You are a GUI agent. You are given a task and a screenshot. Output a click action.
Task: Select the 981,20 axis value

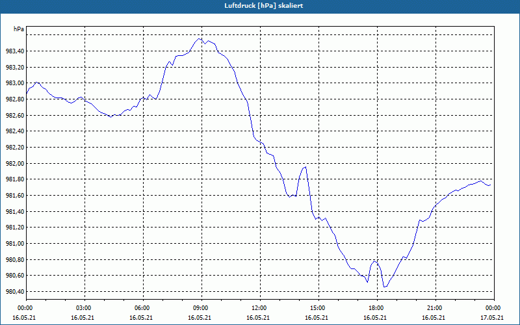pyautogui.click(x=14, y=227)
